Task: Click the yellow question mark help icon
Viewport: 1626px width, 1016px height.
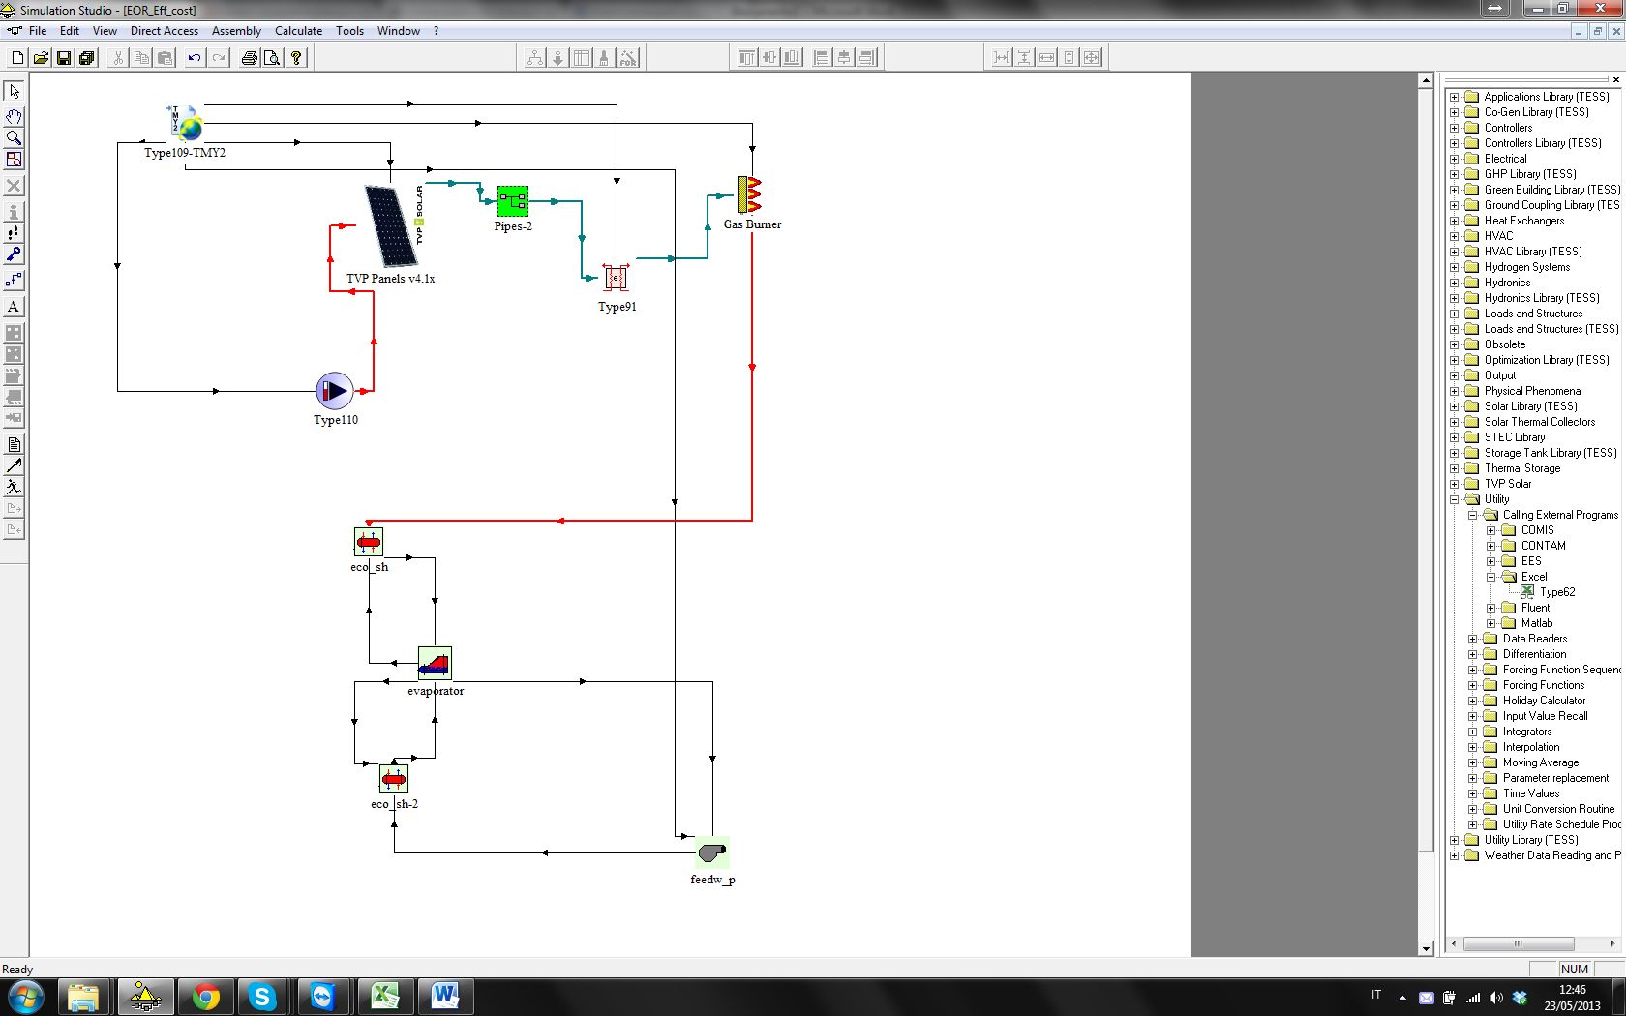Action: (296, 58)
